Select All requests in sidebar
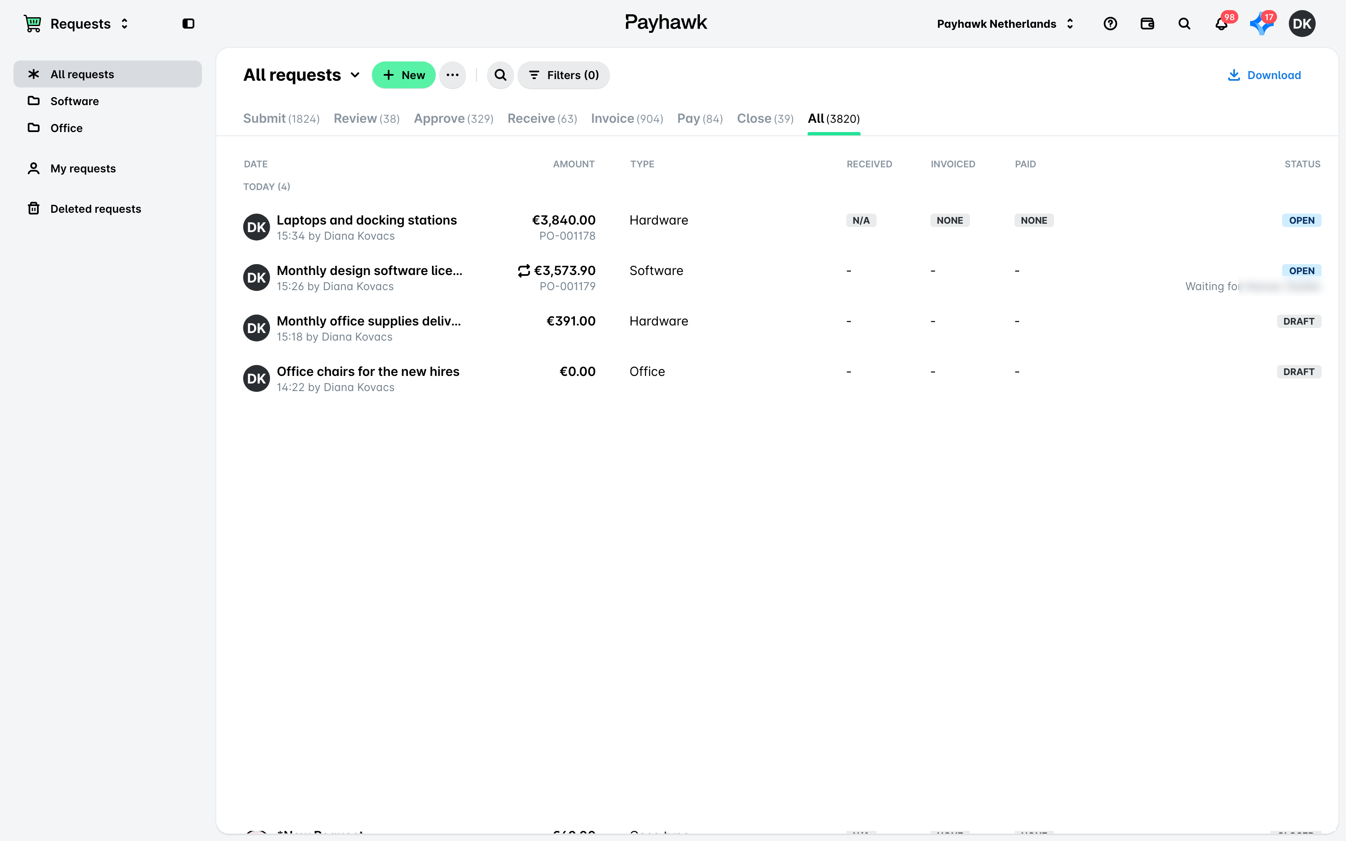 click(107, 74)
